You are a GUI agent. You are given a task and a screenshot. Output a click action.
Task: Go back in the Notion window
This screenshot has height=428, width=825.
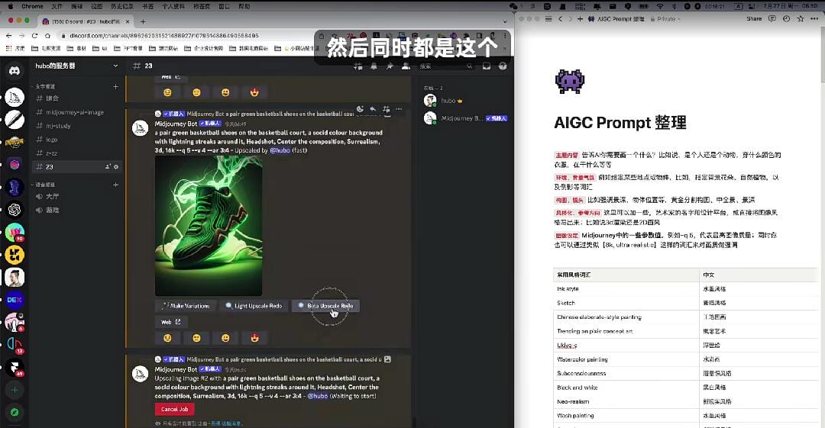click(560, 19)
